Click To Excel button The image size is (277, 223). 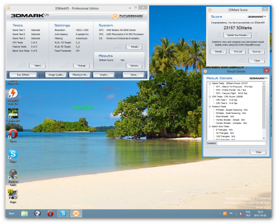[x=238, y=51]
